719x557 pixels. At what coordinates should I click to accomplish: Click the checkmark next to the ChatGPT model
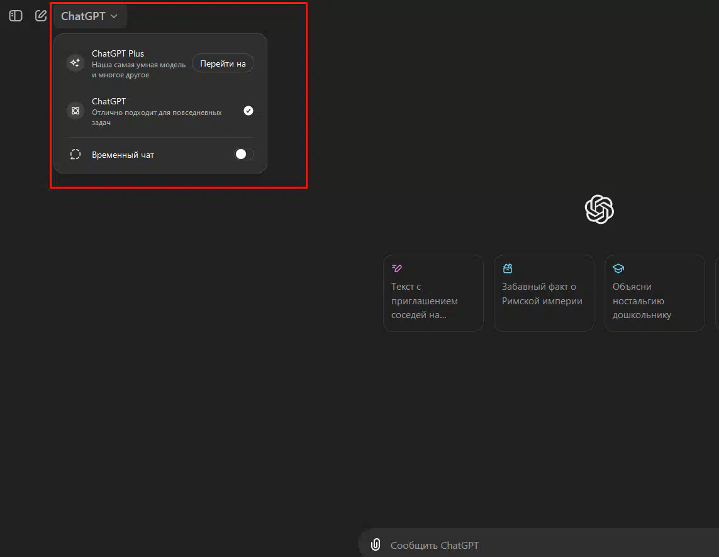(x=248, y=111)
